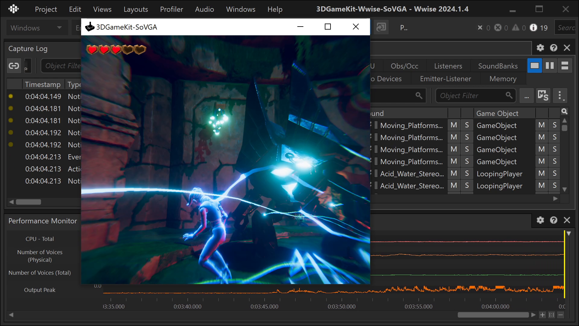Viewport: 579px width, 326px height.
Task: Reset the timeline zoom with the middle button
Action: tap(552, 315)
